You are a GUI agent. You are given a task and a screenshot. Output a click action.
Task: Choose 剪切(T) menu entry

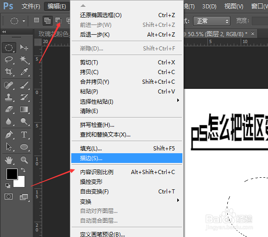127,62
